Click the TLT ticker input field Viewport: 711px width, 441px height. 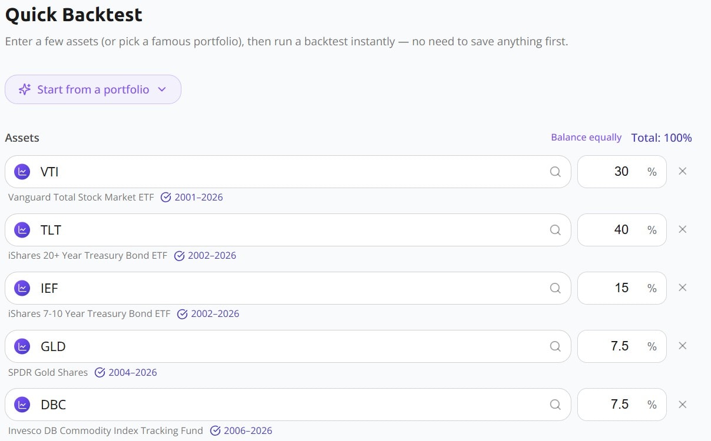click(288, 230)
